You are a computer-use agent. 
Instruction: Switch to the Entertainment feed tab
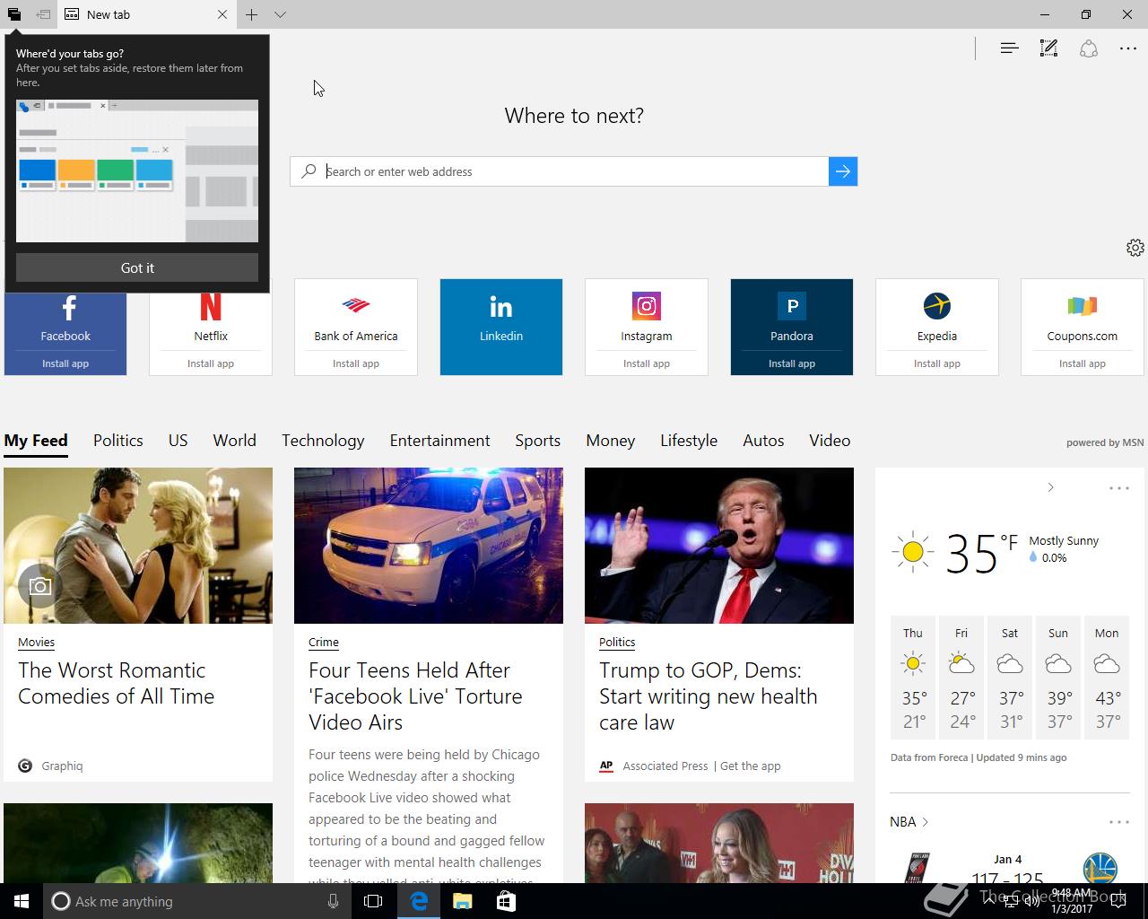click(439, 441)
